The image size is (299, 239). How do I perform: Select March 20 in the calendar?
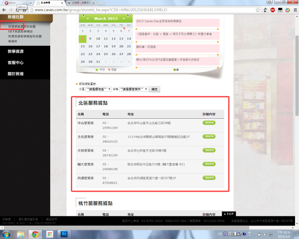[121, 46]
